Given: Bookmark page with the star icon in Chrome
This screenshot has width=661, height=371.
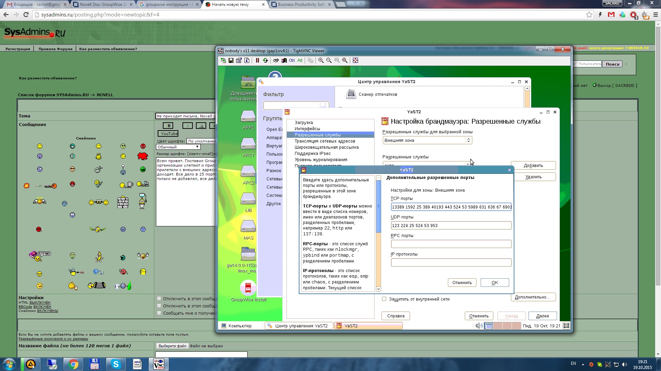Looking at the screenshot, I should point(589,15).
